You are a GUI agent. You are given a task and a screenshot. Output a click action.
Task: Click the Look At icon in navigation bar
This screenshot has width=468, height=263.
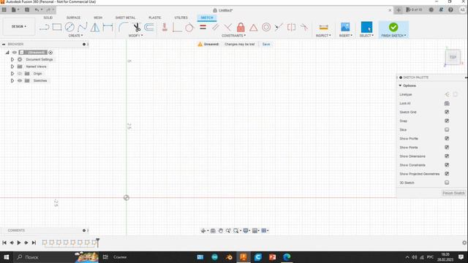(213, 231)
